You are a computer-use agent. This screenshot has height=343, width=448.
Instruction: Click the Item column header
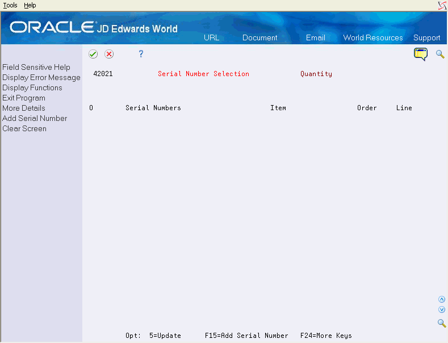(x=278, y=108)
